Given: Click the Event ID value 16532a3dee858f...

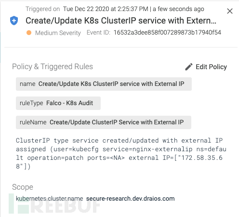Looking at the screenshot, I should (167, 33).
